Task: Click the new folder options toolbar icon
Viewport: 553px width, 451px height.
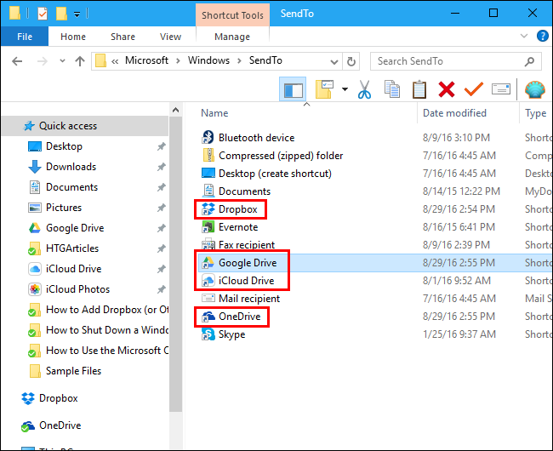Action: click(324, 89)
